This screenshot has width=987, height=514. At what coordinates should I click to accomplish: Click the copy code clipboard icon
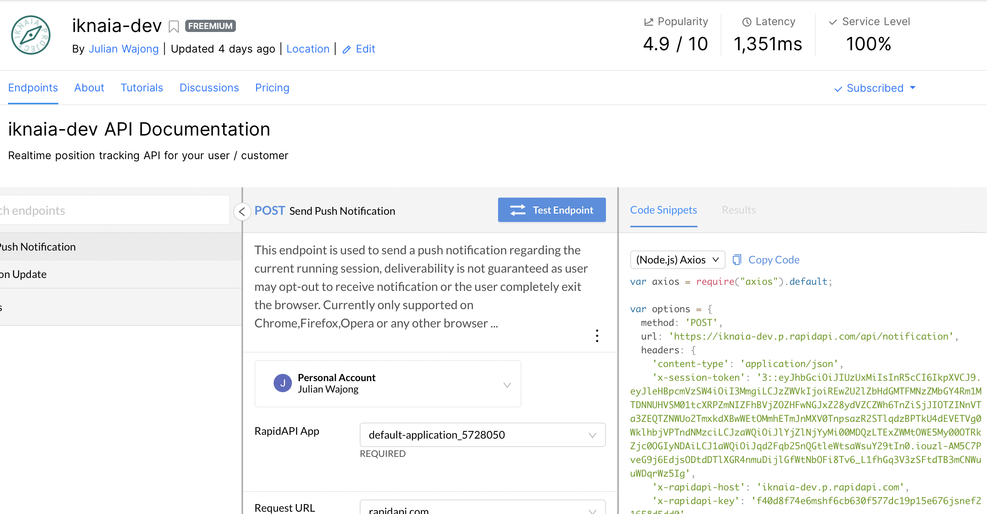pyautogui.click(x=737, y=260)
